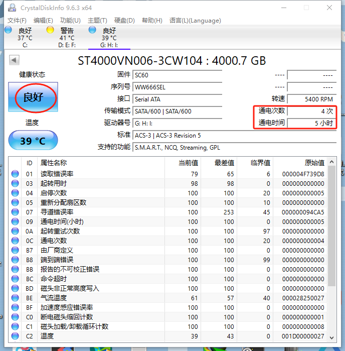Click the standard field ACS-3 Revision 5
The image size is (345, 351).
(x=235, y=136)
